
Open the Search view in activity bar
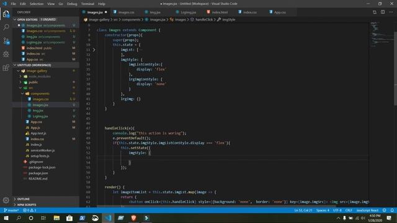pos(6,27)
